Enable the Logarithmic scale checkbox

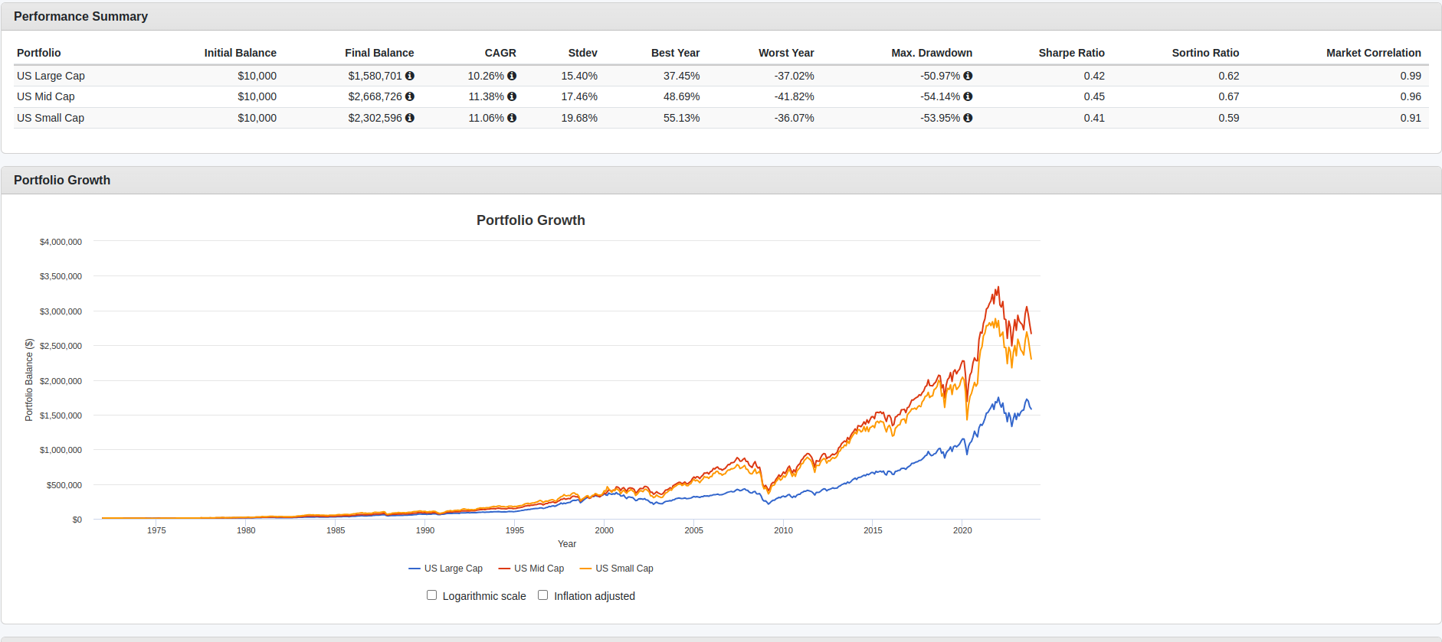432,595
